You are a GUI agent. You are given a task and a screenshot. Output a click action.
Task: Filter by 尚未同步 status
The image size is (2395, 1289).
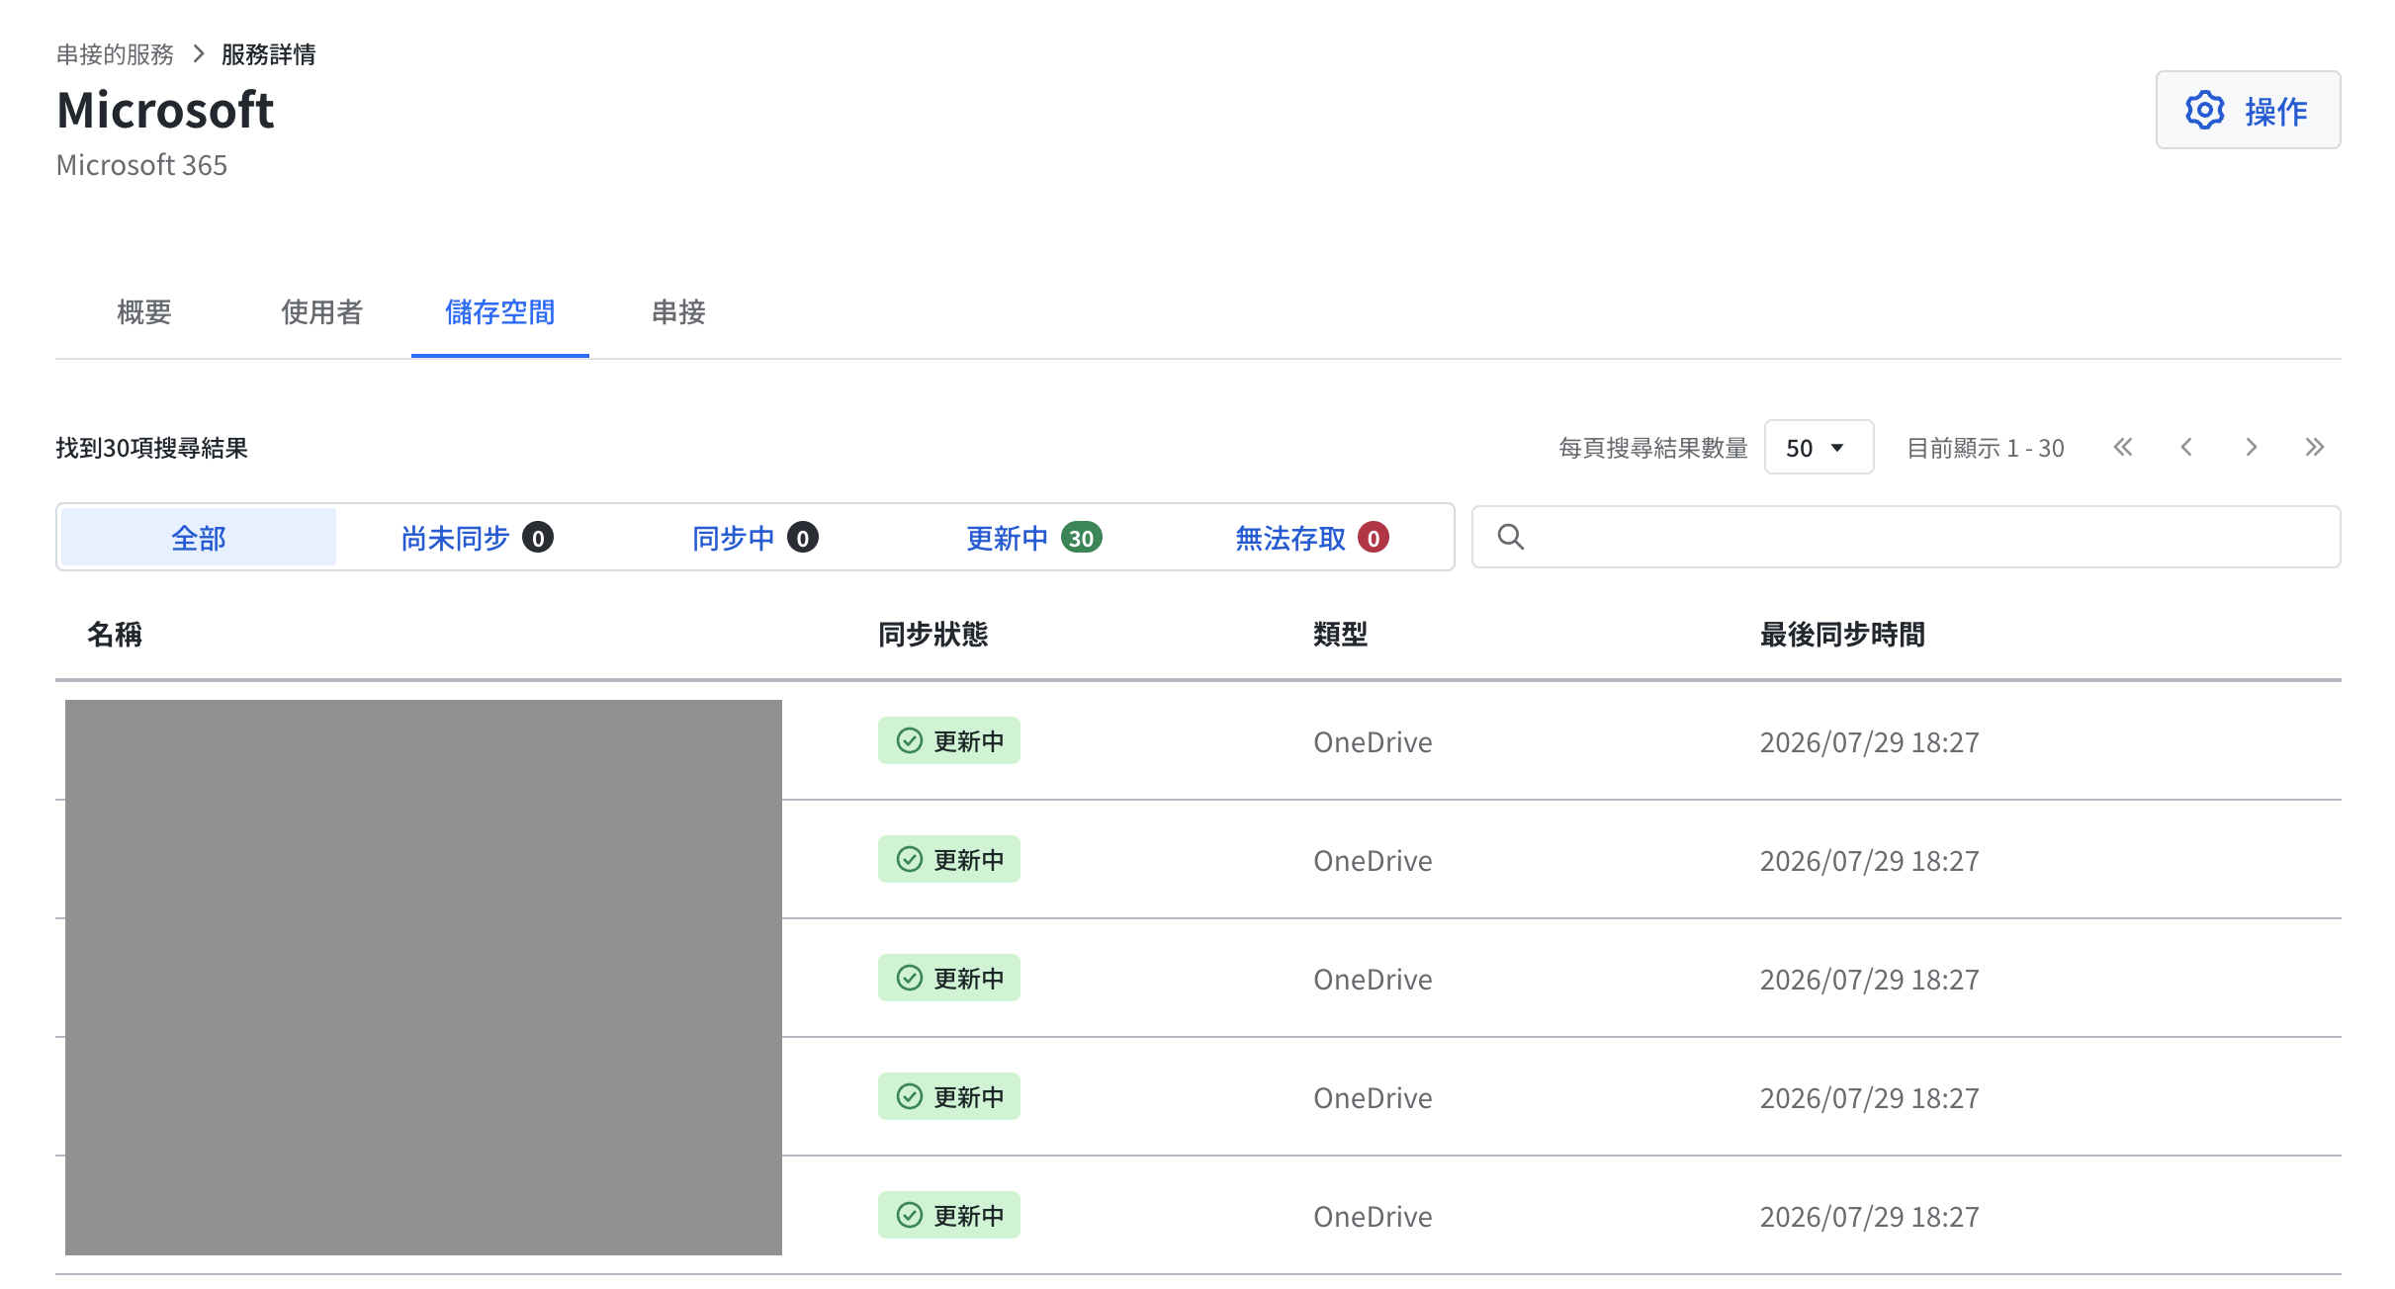pos(477,538)
